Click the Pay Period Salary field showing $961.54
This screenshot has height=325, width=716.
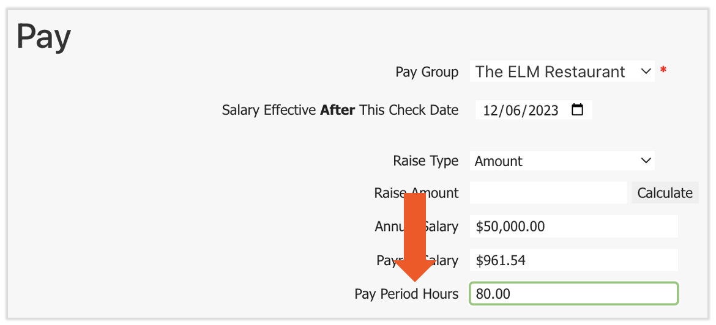573,261
